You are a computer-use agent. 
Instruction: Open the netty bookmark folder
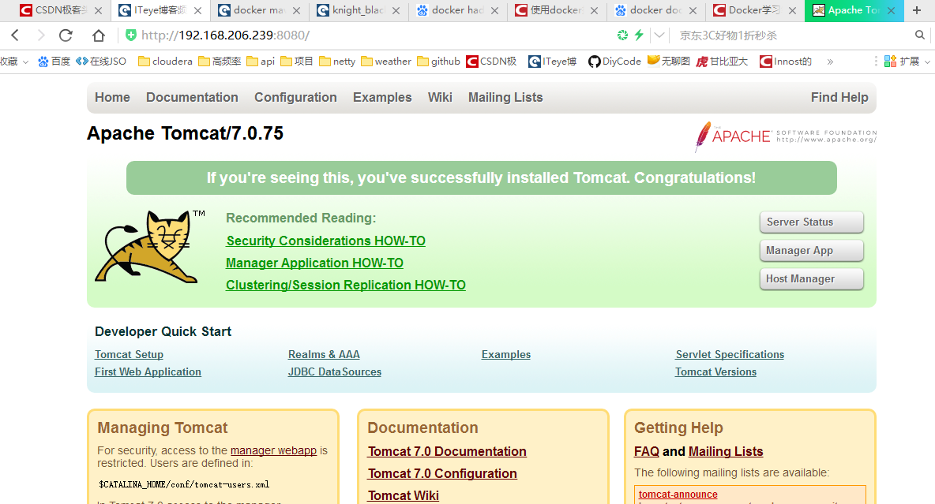337,62
